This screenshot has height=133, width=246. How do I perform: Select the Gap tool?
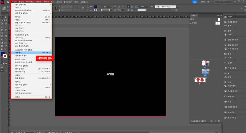point(6,20)
